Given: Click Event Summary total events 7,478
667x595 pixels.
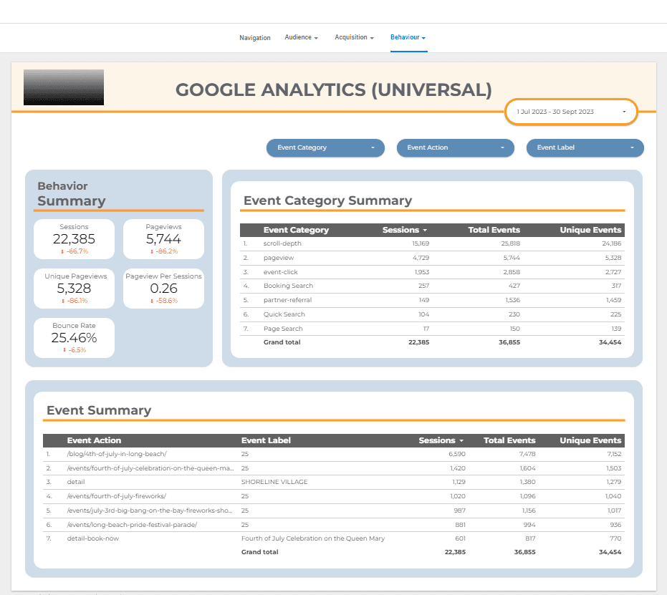Looking at the screenshot, I should point(527,454).
